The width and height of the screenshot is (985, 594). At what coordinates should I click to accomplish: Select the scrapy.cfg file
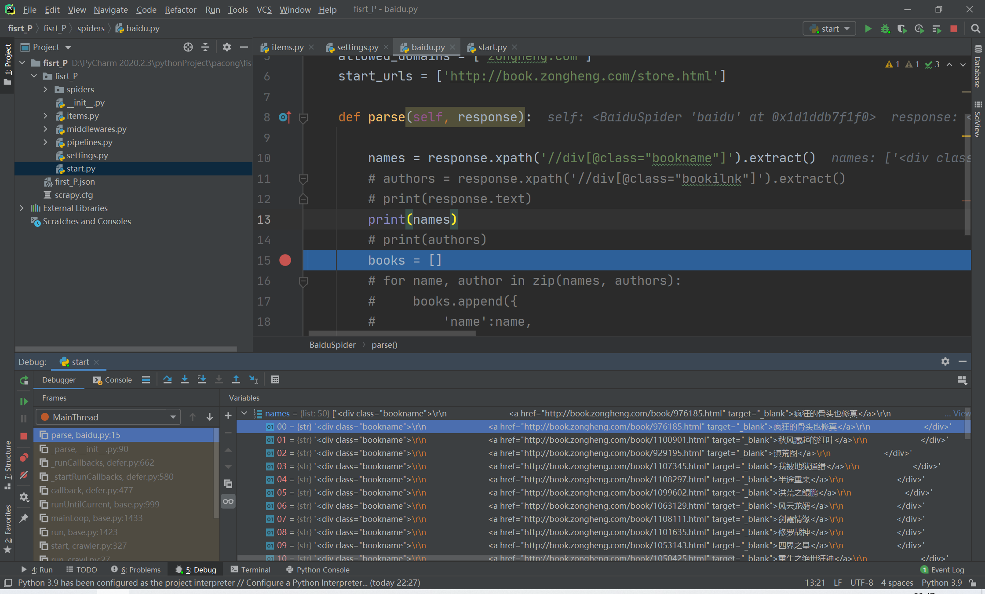click(x=73, y=195)
